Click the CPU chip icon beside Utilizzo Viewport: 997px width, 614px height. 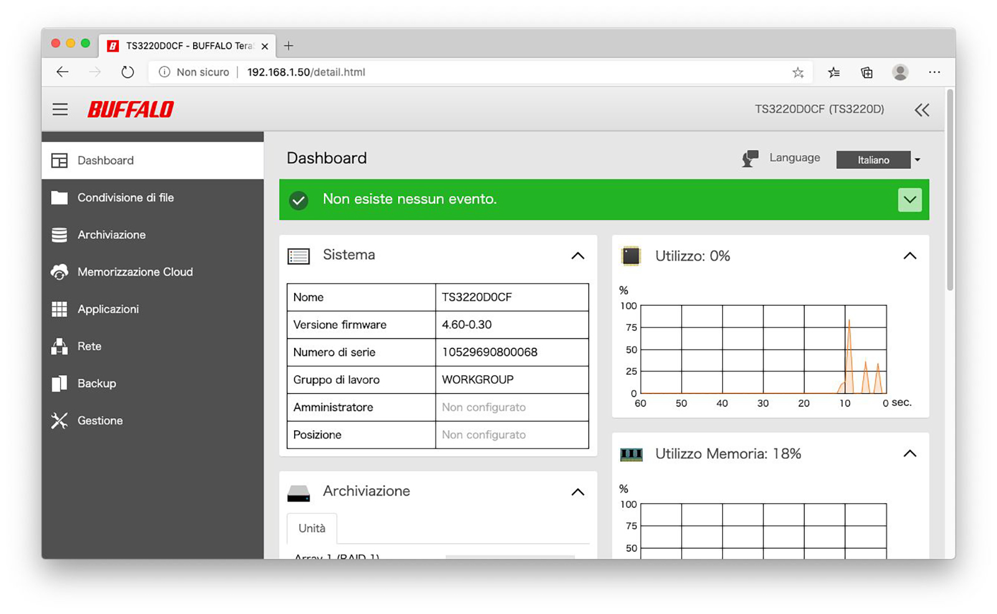click(x=631, y=256)
